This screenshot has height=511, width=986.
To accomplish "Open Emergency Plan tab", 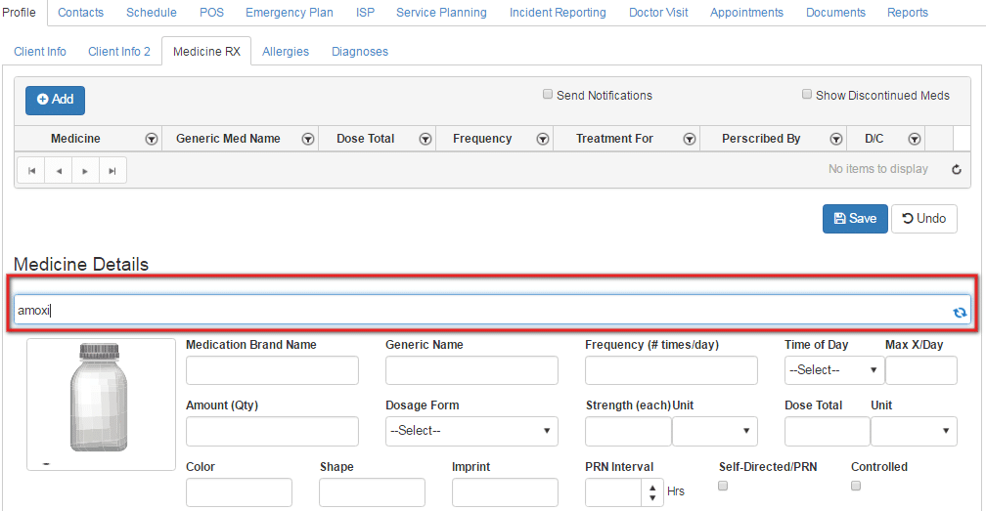I will (x=290, y=13).
